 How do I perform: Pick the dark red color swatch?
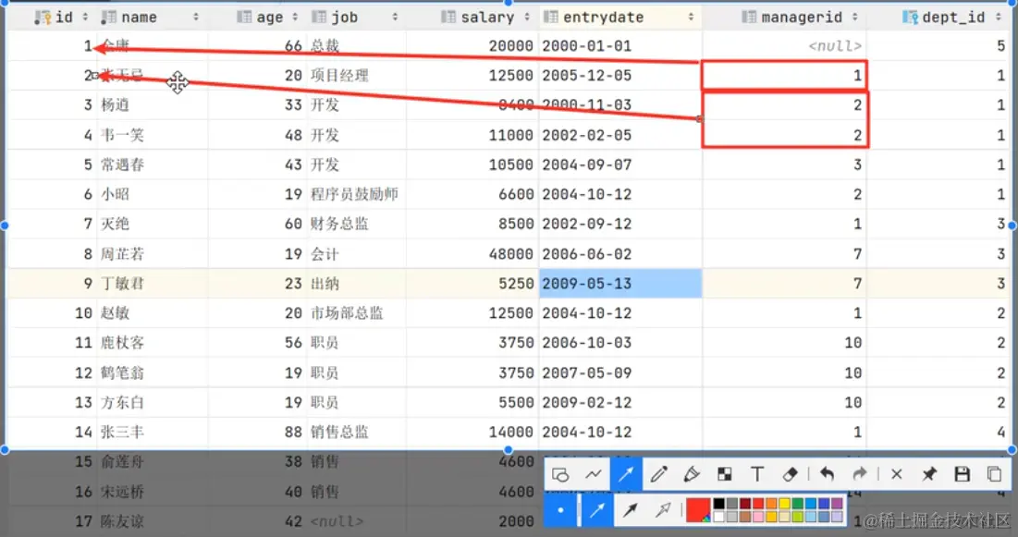click(x=745, y=504)
